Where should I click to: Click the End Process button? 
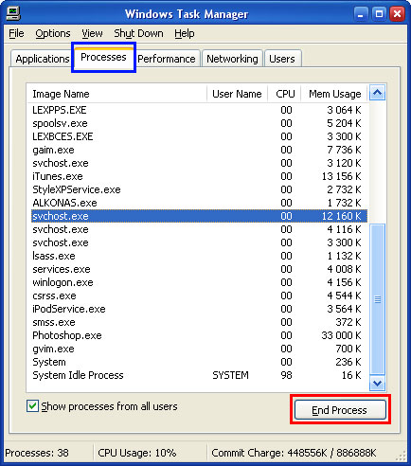coord(340,410)
